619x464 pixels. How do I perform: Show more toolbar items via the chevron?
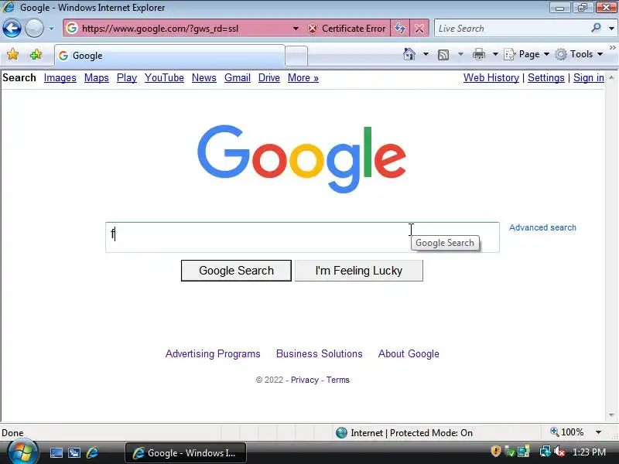(612, 47)
